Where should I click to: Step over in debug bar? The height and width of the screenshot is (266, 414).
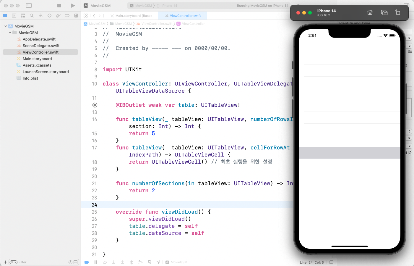point(105,262)
